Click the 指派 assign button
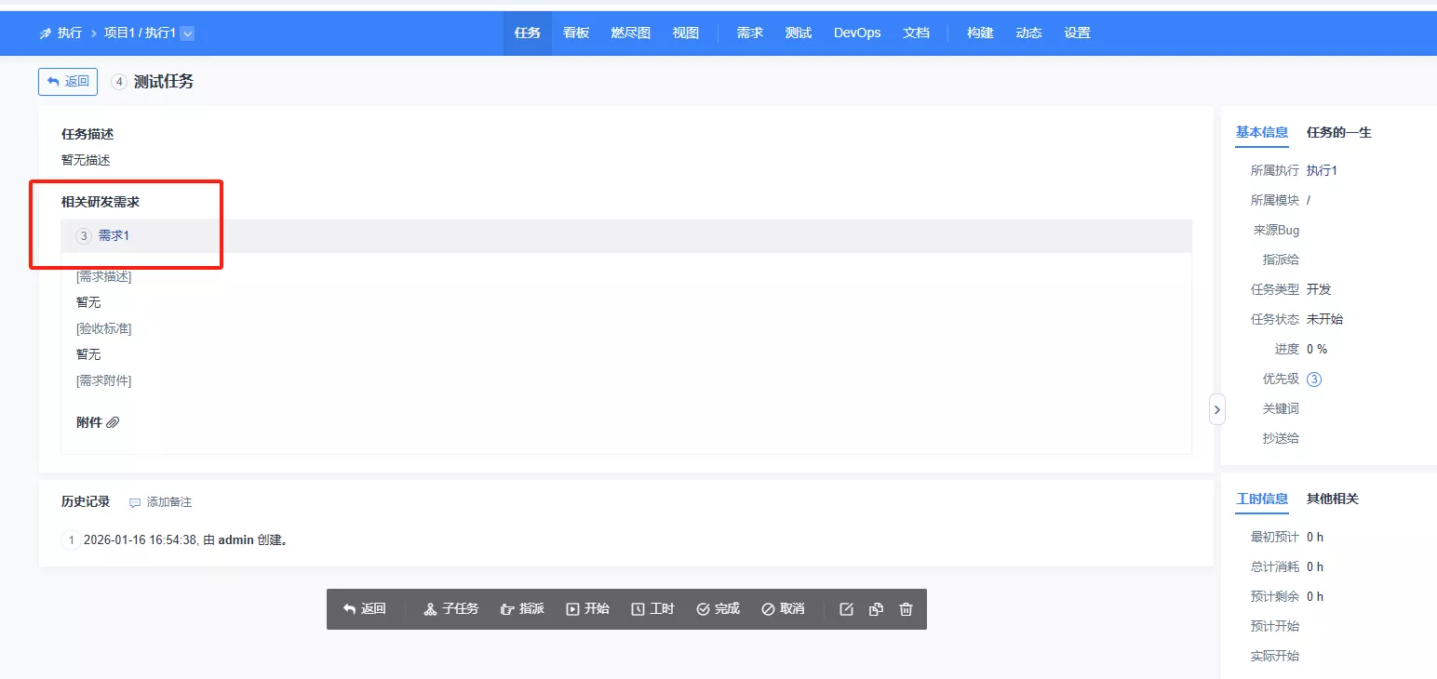 coord(522,609)
